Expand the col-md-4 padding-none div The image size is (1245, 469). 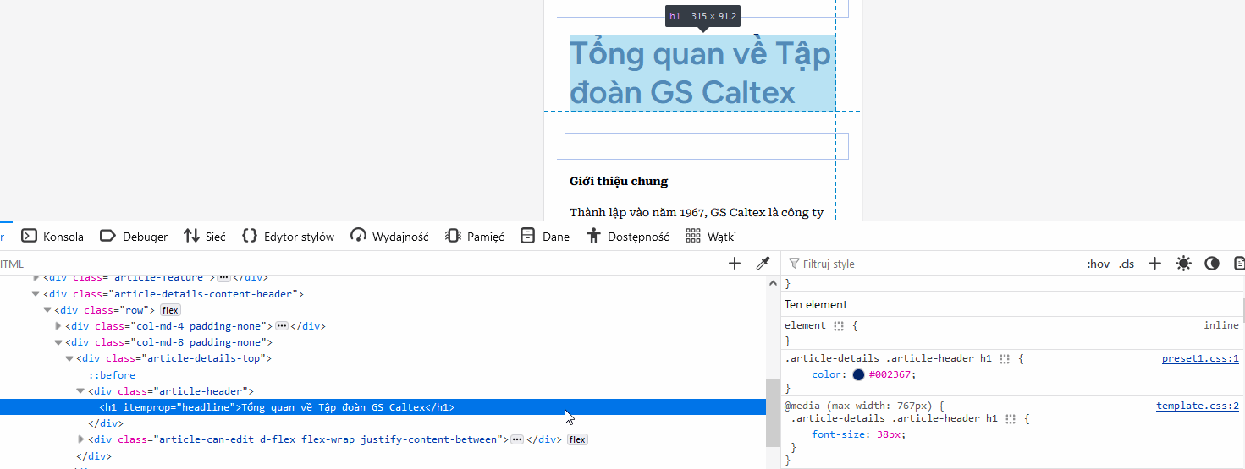click(x=58, y=326)
